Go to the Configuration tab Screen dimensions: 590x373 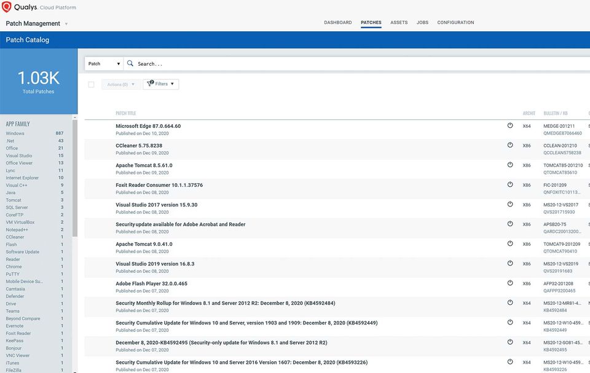455,23
